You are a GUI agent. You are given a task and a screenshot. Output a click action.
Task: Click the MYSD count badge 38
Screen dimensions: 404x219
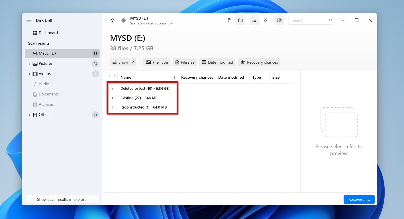[x=95, y=54]
